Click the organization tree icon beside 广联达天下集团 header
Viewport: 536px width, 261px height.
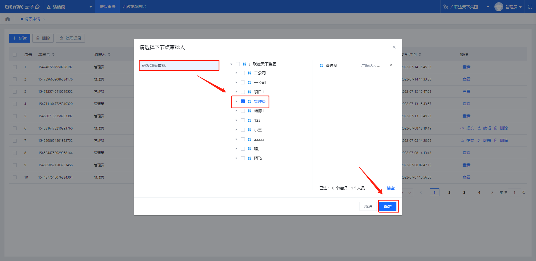pos(446,7)
